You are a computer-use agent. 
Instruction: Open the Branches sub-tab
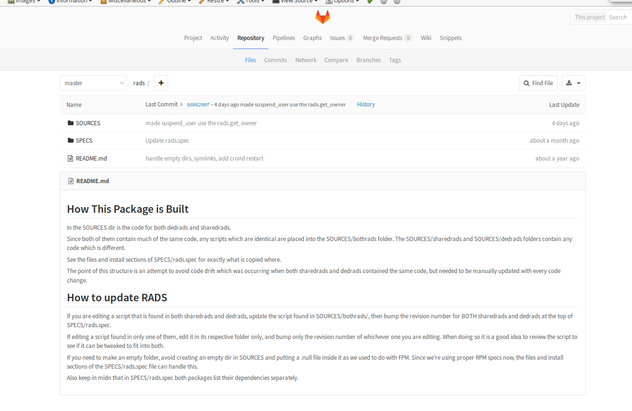point(368,60)
